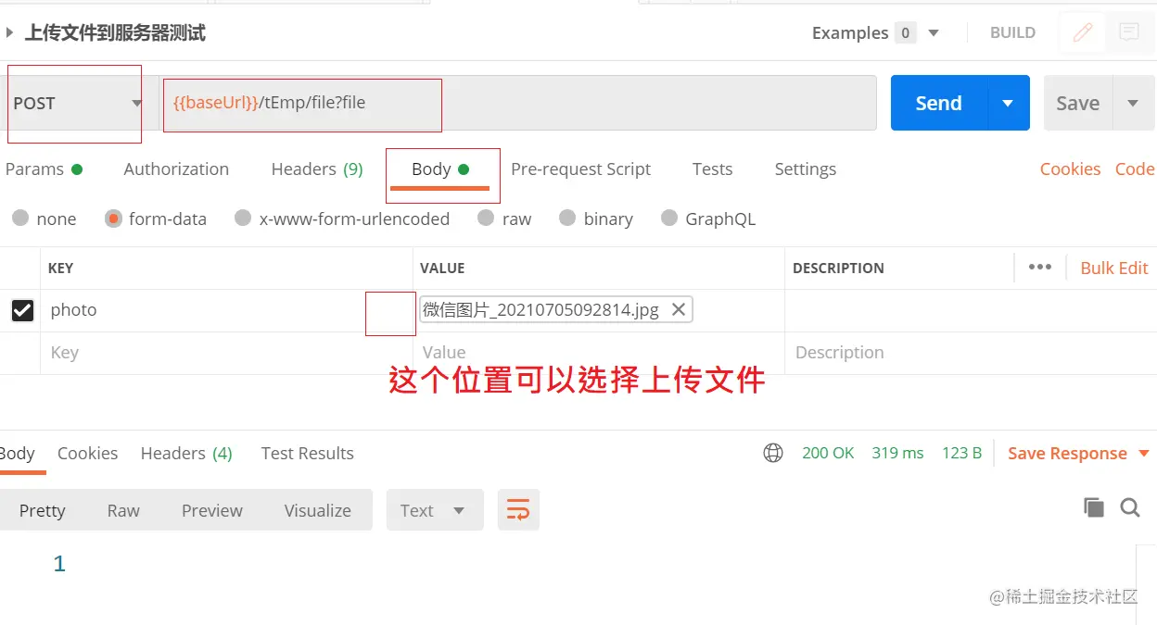
Task: Open the Cookies link
Action: pyautogui.click(x=1070, y=169)
